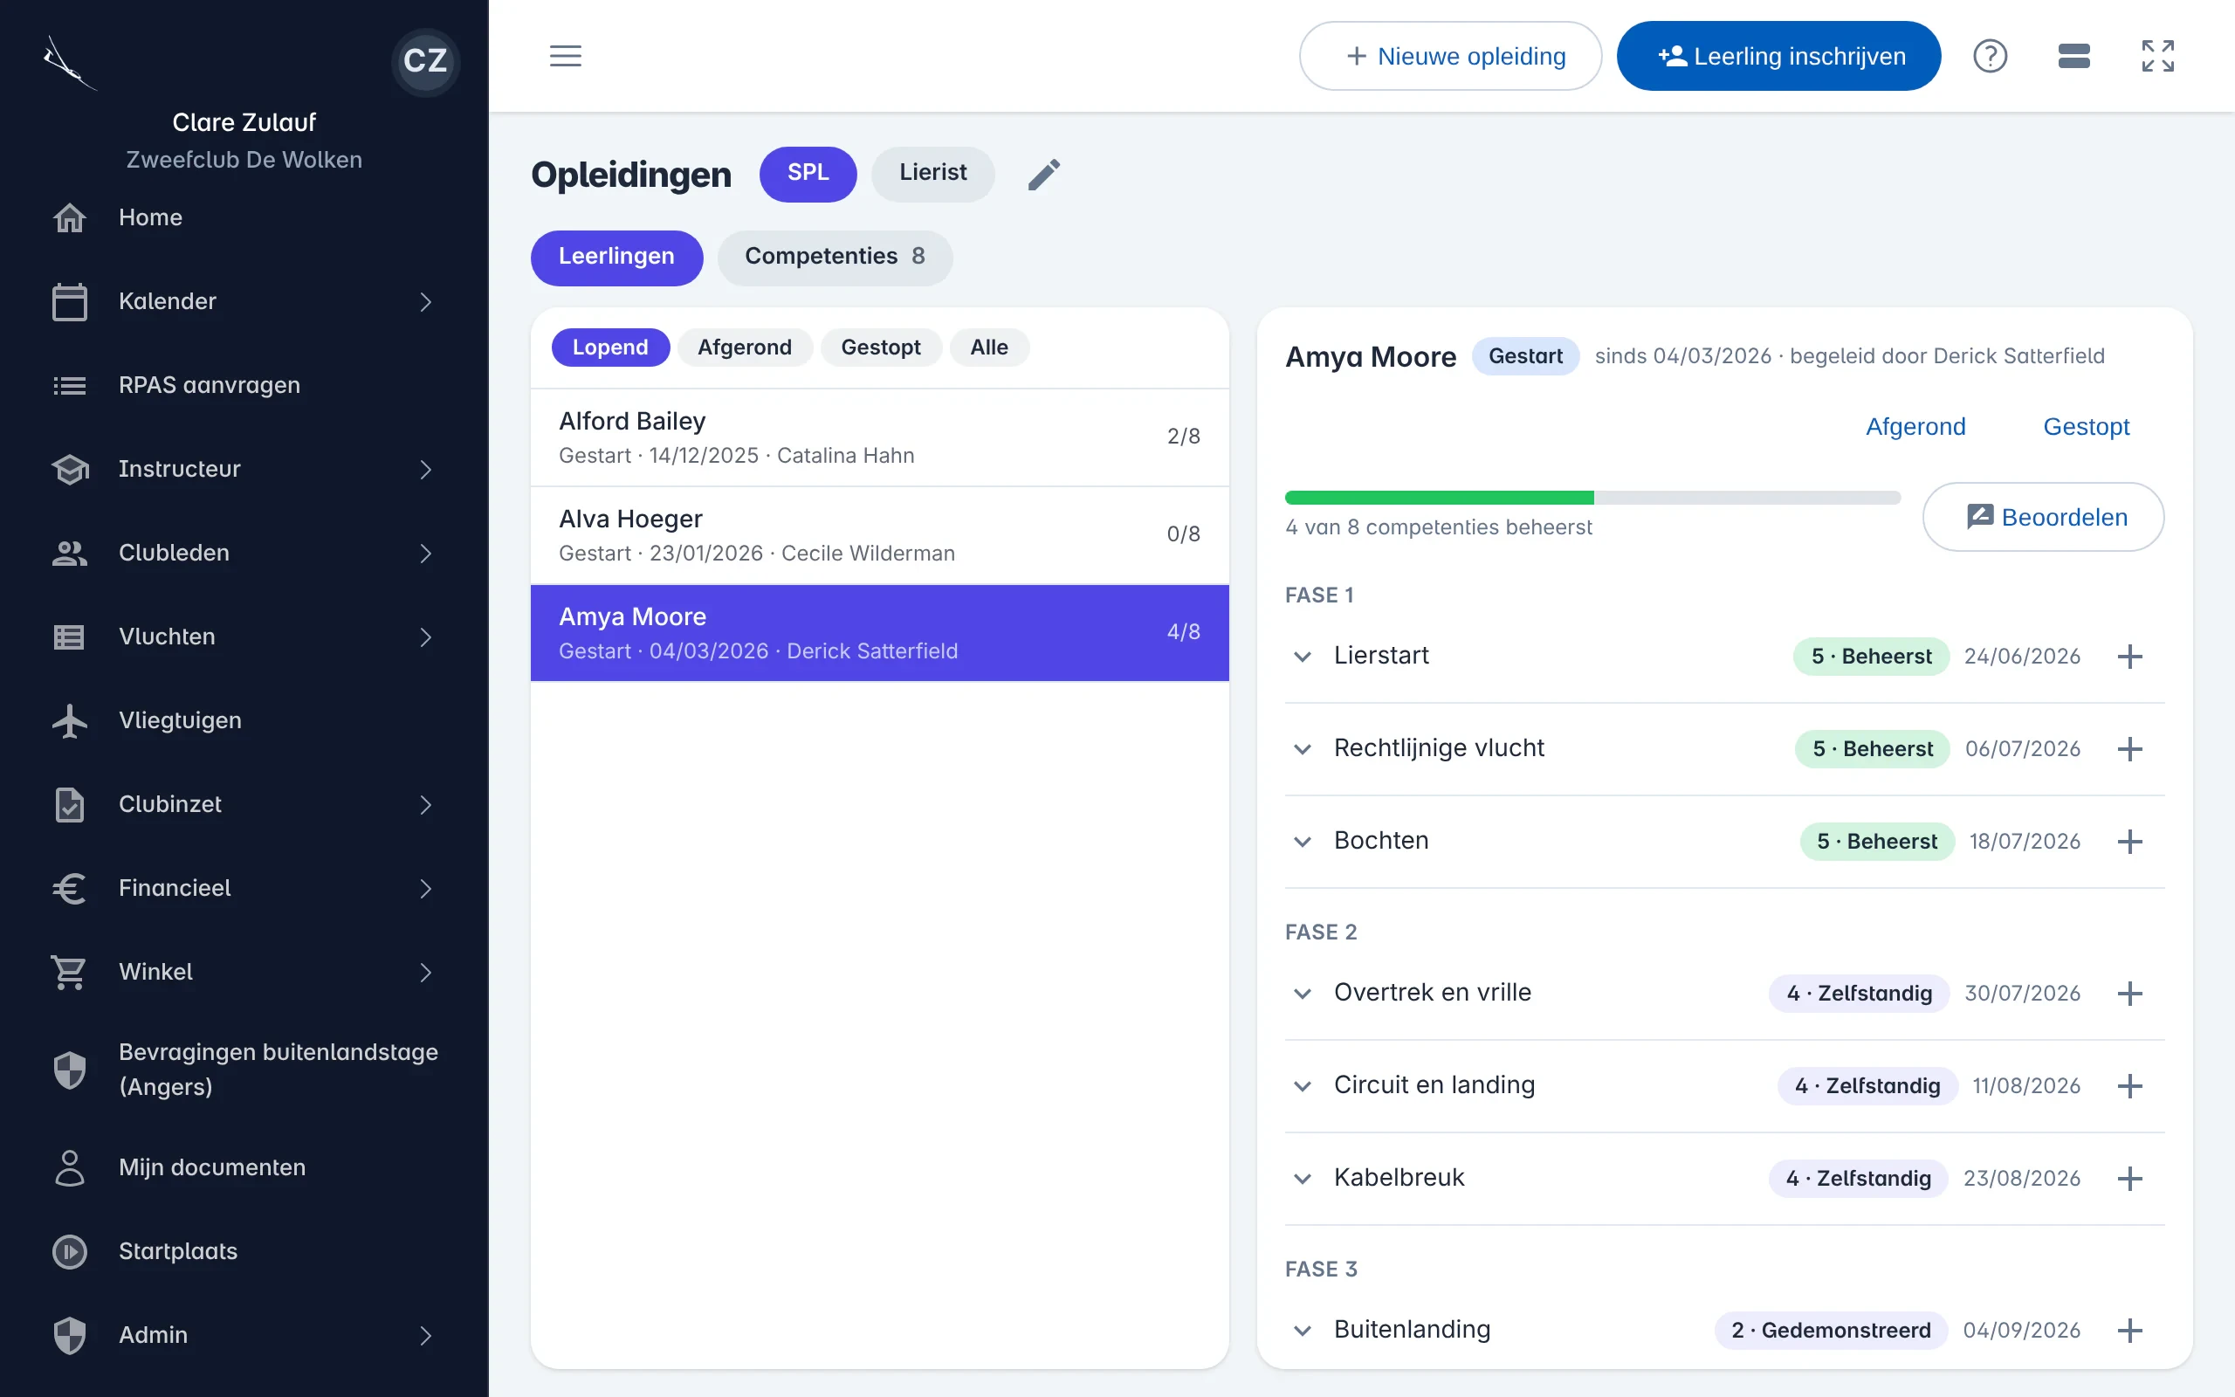This screenshot has width=2235, height=1397.
Task: Open Mijn documenten in the sidebar
Action: point(244,1167)
